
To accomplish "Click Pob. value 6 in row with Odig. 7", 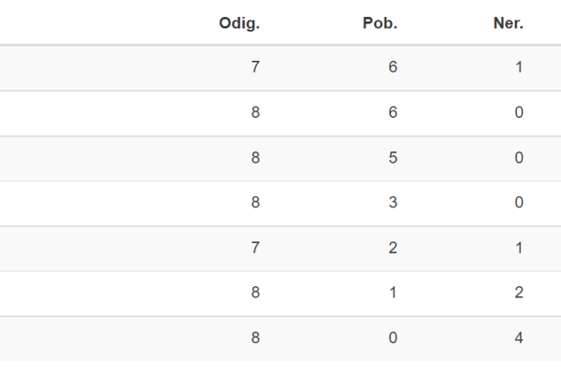I will point(393,67).
